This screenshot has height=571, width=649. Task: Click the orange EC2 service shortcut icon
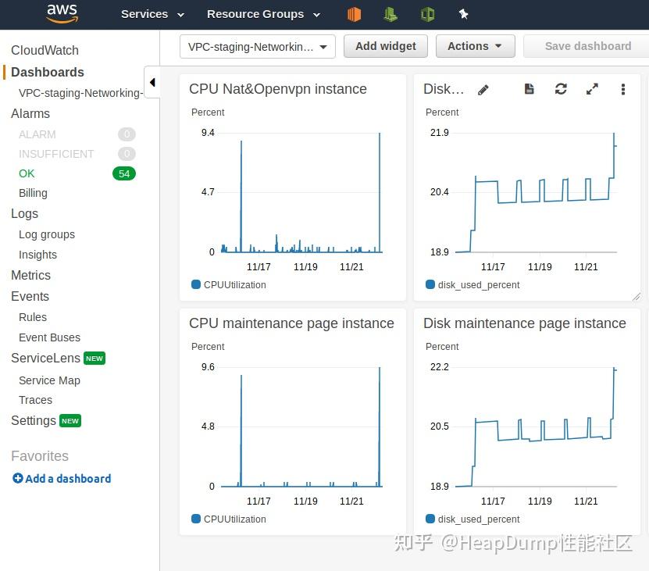[355, 14]
